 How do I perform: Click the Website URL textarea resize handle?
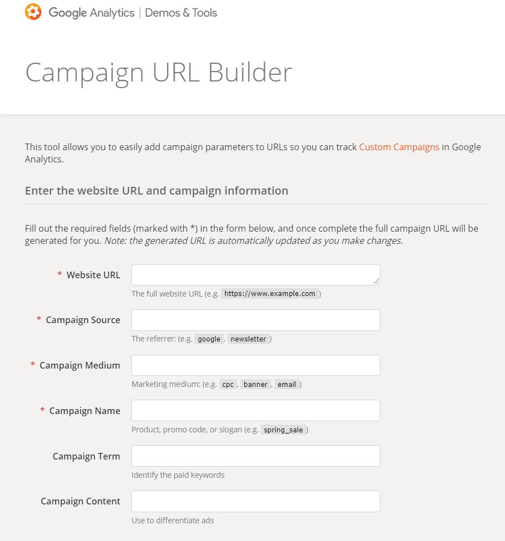pyautogui.click(x=377, y=282)
